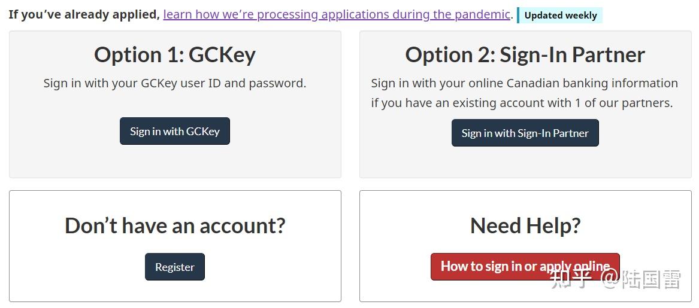The height and width of the screenshot is (308, 699).
Task: Click the Need Help? heading
Action: [525, 225]
